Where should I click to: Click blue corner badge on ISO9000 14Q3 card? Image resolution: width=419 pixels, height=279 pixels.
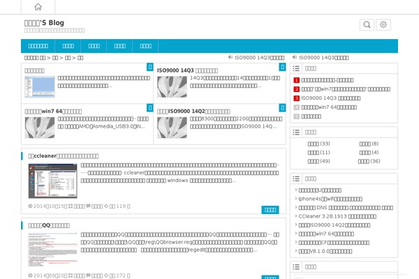point(282,67)
